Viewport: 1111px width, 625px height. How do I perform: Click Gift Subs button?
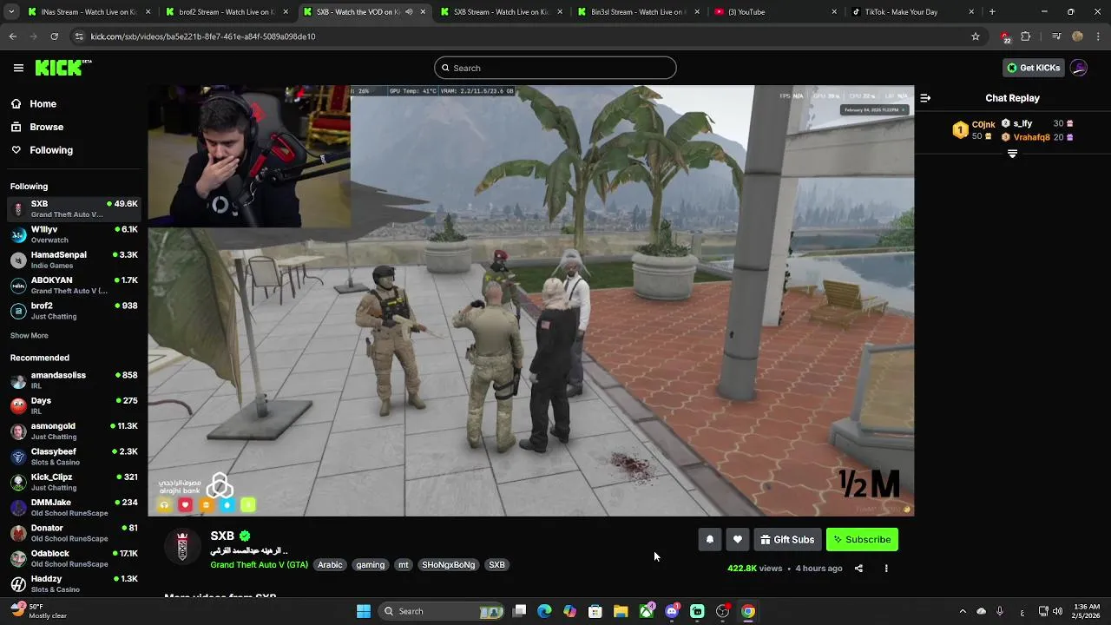point(787,540)
